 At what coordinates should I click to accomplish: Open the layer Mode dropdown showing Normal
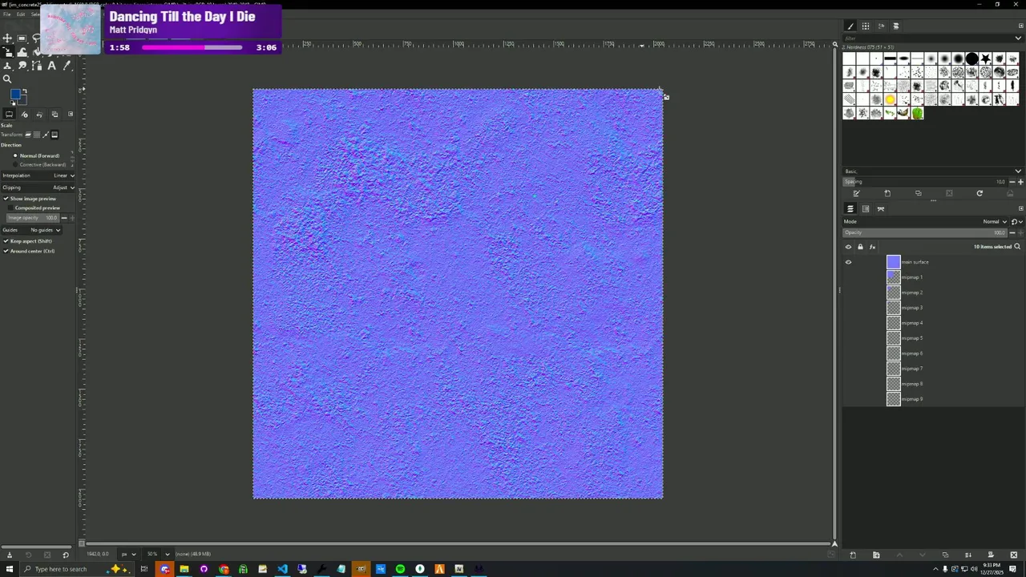click(926, 221)
